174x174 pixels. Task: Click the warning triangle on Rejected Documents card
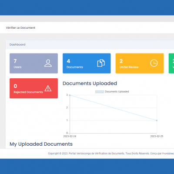tap(48, 88)
